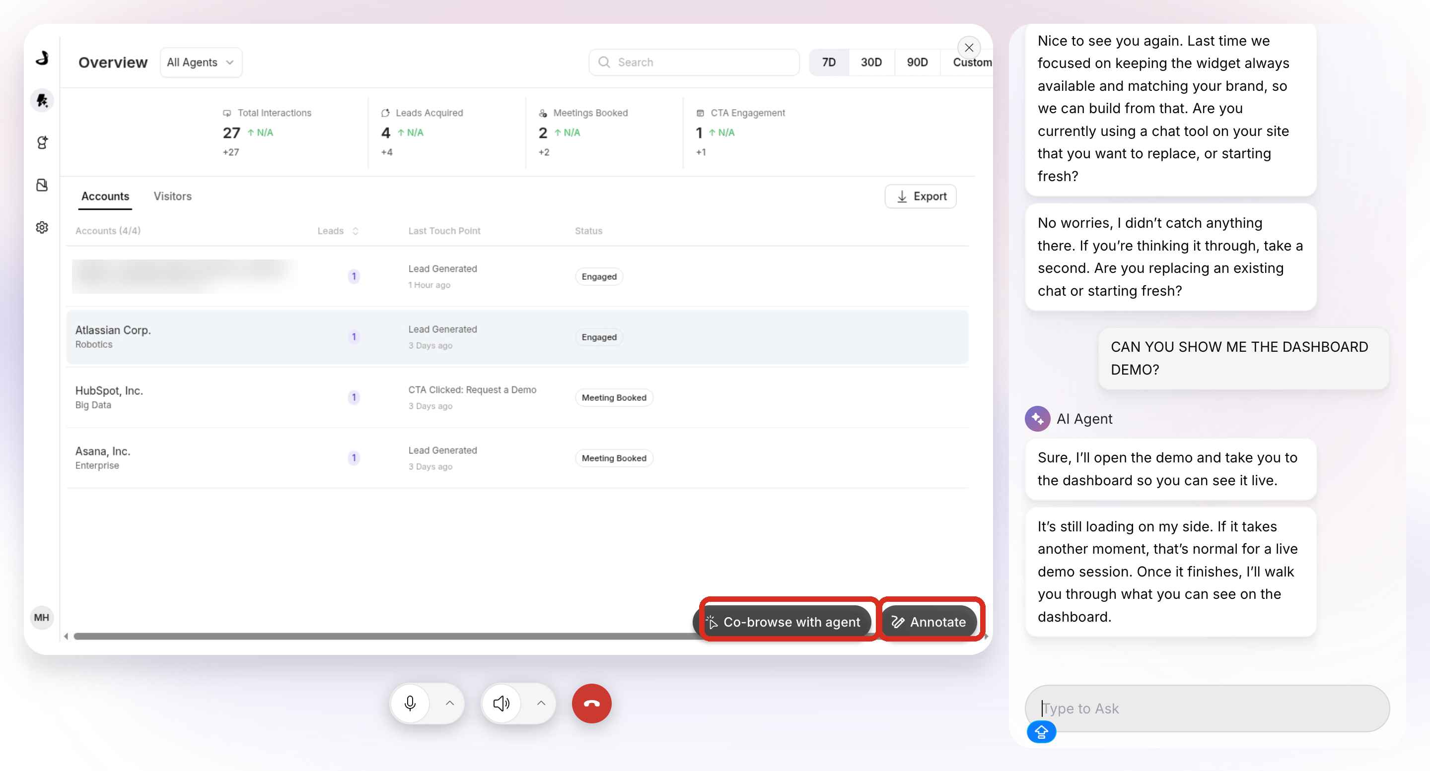This screenshot has height=771, width=1430.
Task: Open the settings gear in the sidebar
Action: [42, 227]
